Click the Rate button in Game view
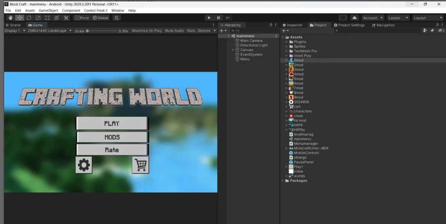The width and height of the screenshot is (446, 224). coord(112,150)
